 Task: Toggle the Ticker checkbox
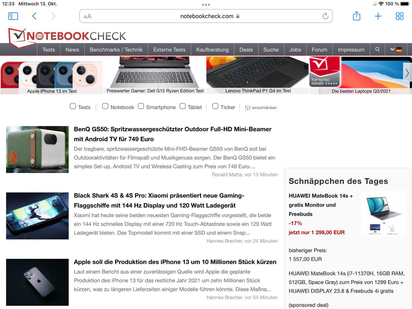[x=215, y=106]
